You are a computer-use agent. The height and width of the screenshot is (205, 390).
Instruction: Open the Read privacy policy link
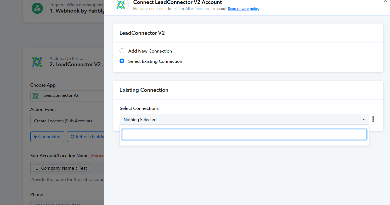pos(244,9)
